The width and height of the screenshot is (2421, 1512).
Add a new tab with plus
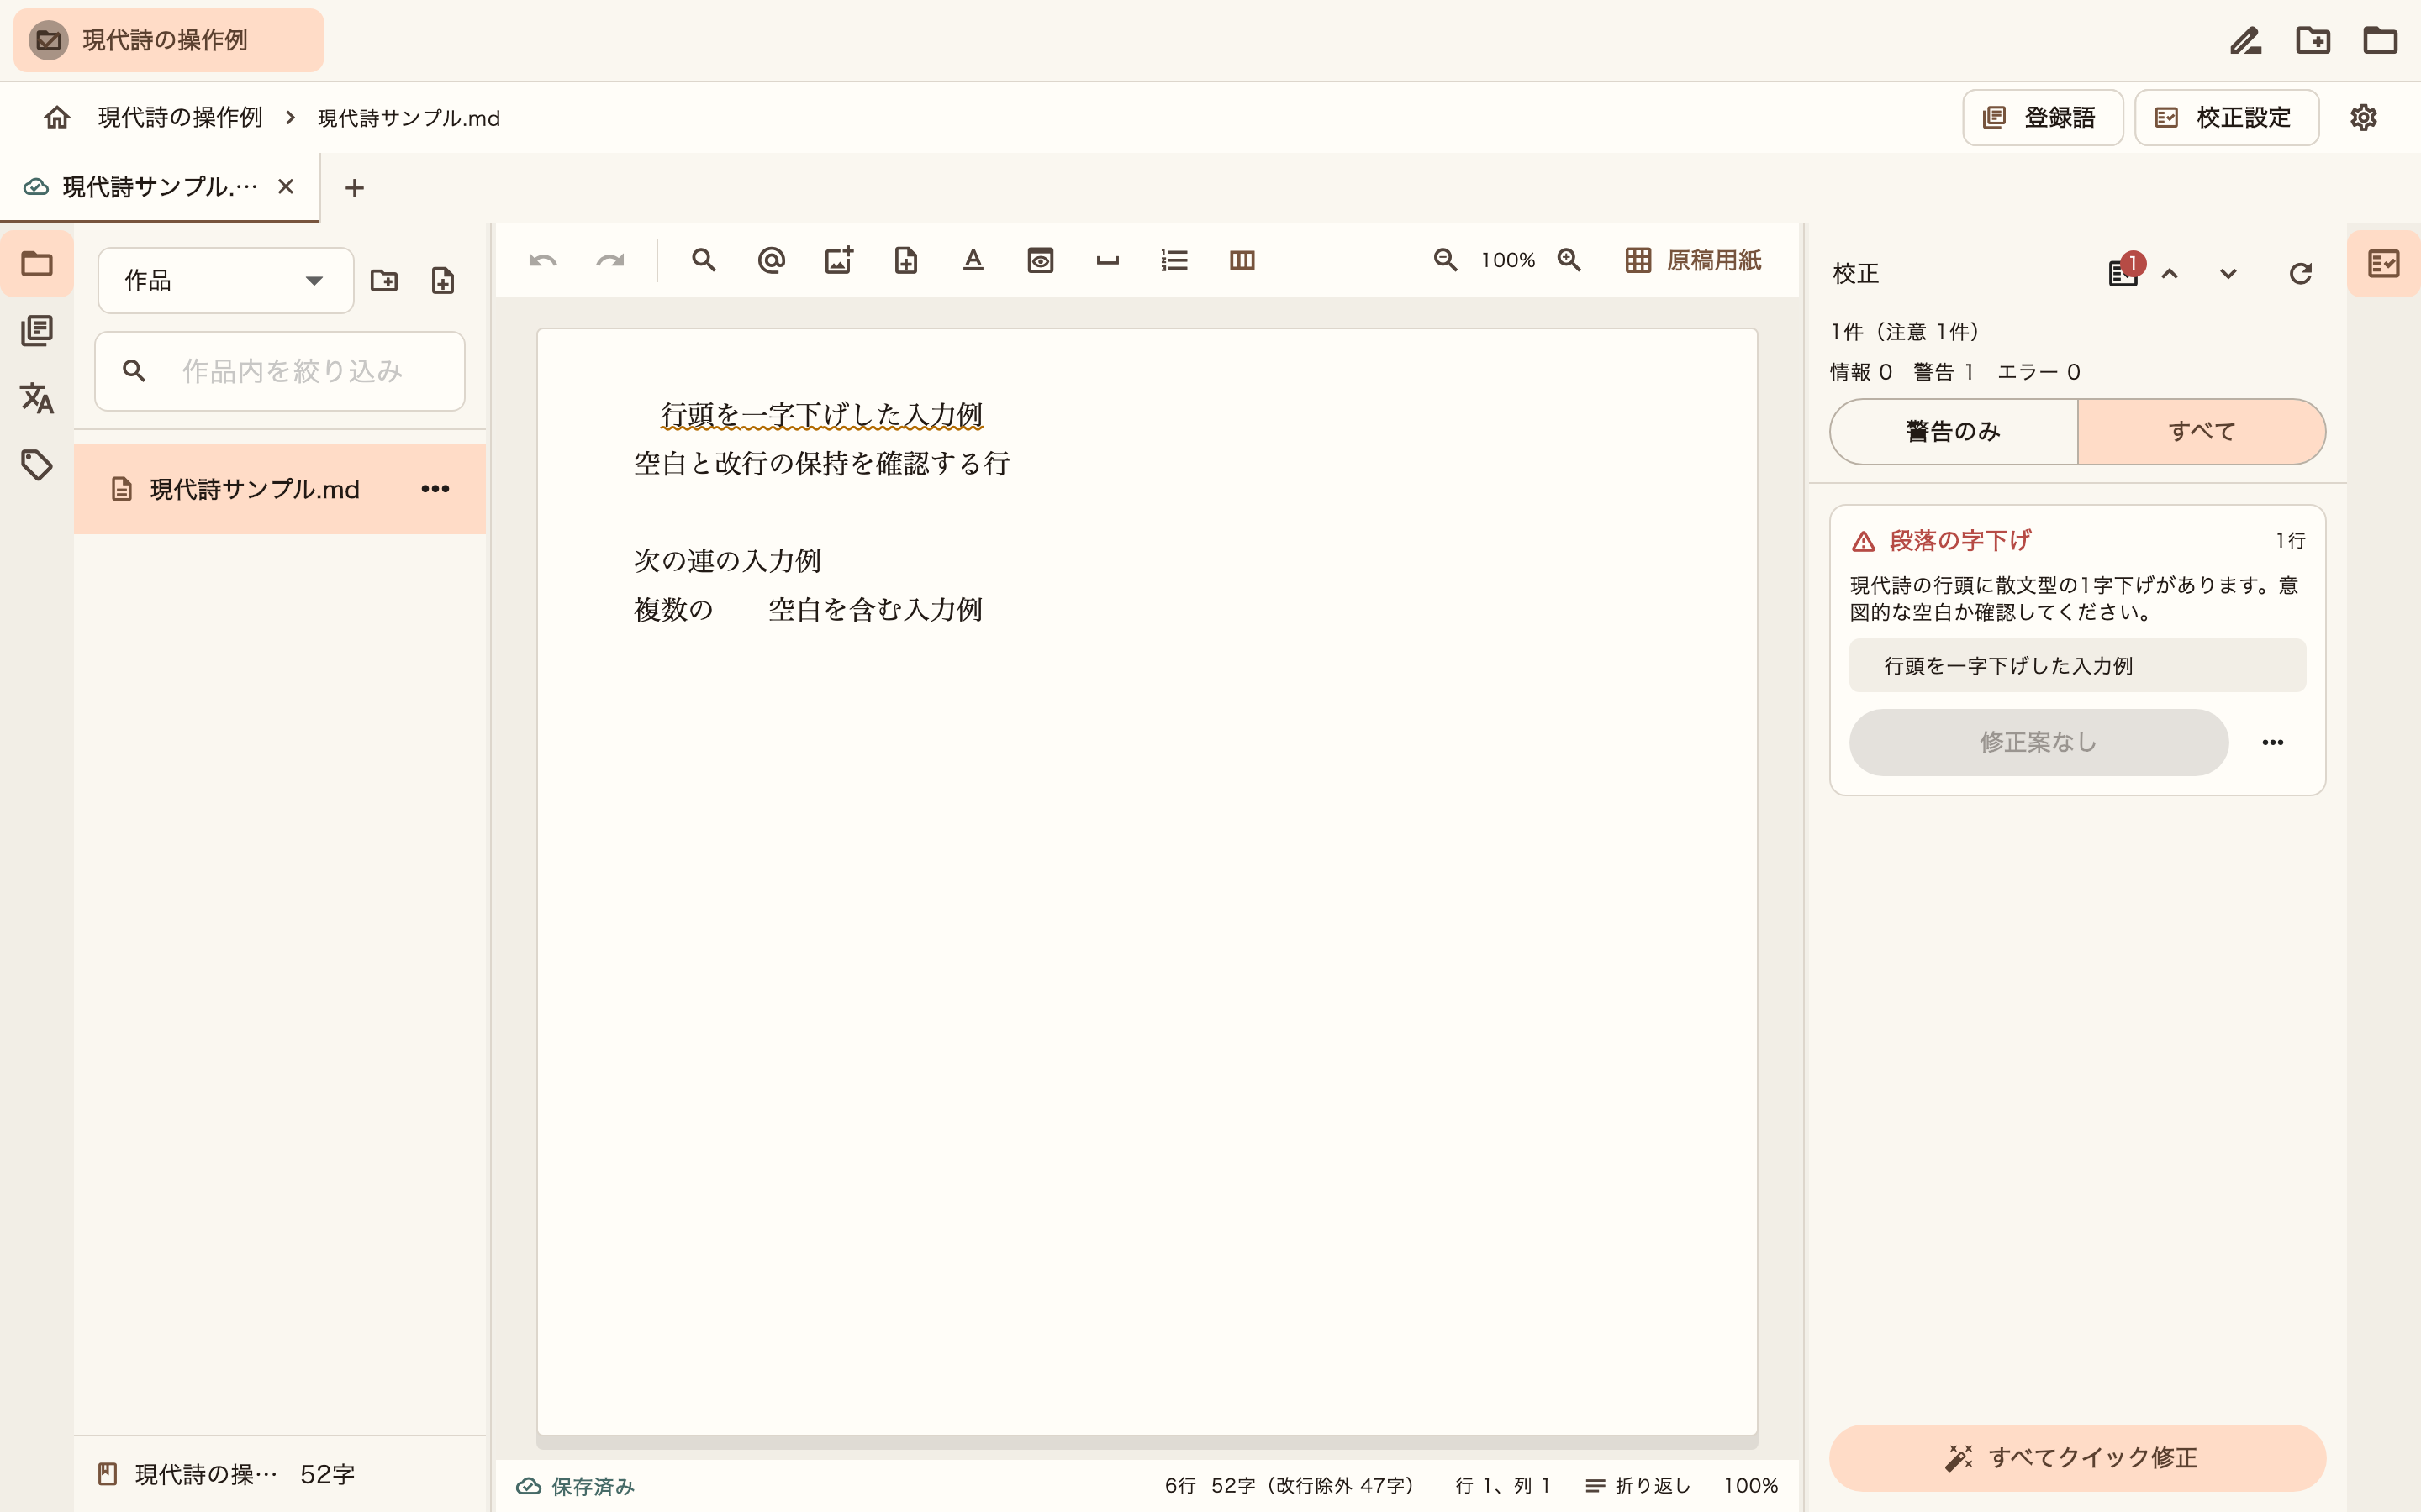[354, 188]
